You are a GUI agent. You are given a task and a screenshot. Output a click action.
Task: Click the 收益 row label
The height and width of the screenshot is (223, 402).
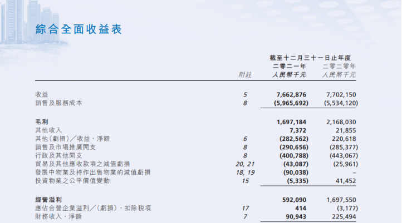coord(42,95)
